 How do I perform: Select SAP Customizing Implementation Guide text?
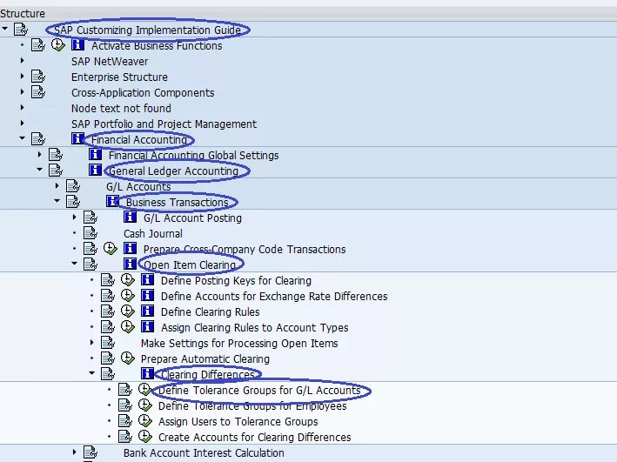pyautogui.click(x=147, y=30)
